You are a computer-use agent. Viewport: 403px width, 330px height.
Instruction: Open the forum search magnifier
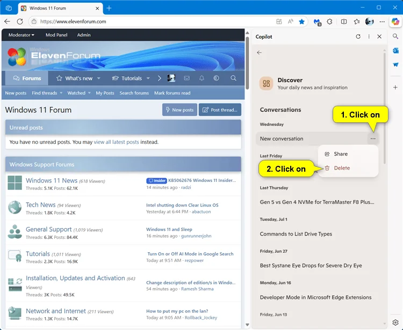[x=233, y=78]
